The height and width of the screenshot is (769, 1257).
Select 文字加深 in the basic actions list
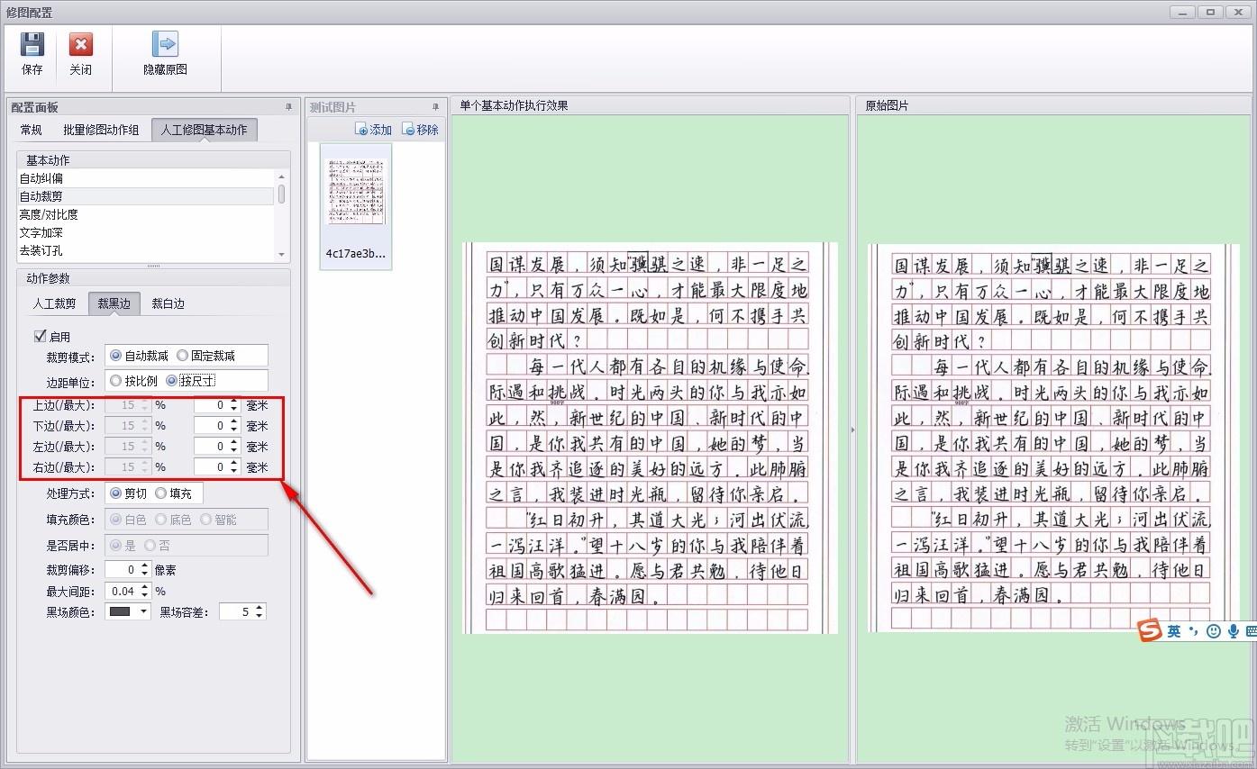click(x=145, y=232)
